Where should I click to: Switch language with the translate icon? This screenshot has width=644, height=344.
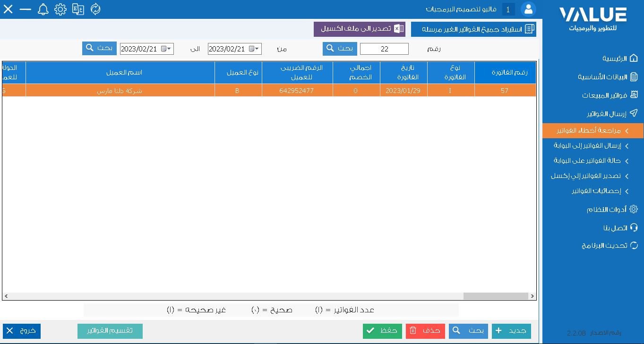(78, 9)
